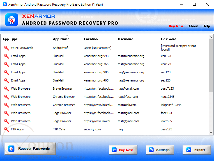Select the Brave Browser app name

(x=63, y=89)
